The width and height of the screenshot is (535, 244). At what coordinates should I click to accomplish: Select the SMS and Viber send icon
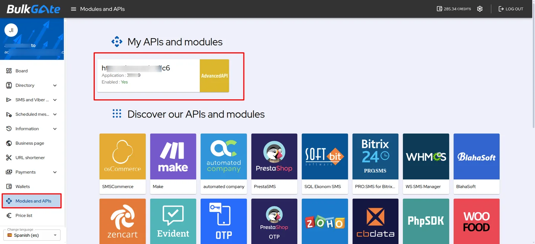click(x=9, y=100)
